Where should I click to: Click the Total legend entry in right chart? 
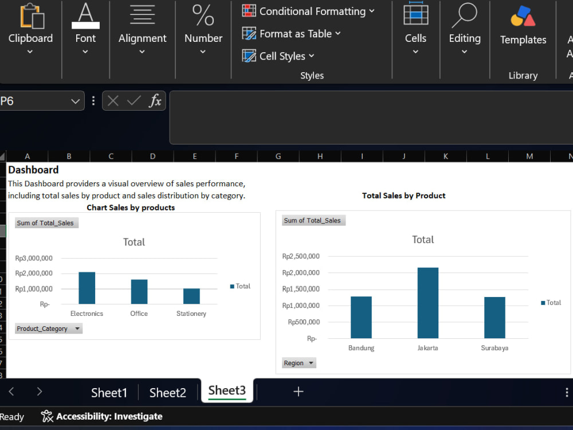(x=551, y=302)
